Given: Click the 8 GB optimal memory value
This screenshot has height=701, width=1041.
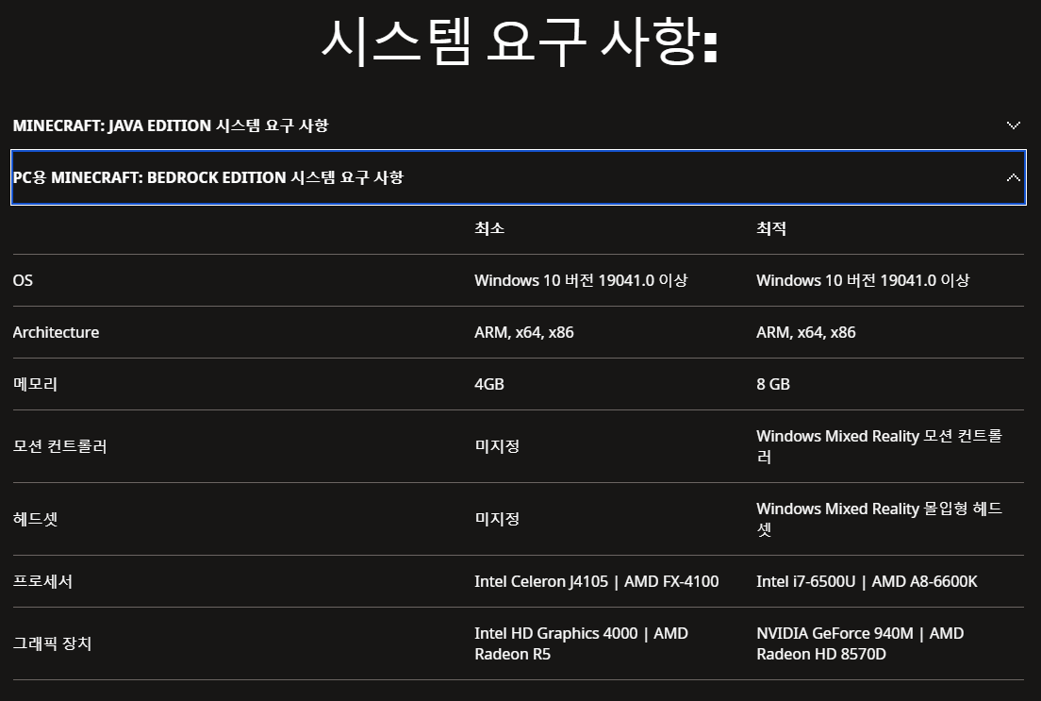Looking at the screenshot, I should 773,384.
